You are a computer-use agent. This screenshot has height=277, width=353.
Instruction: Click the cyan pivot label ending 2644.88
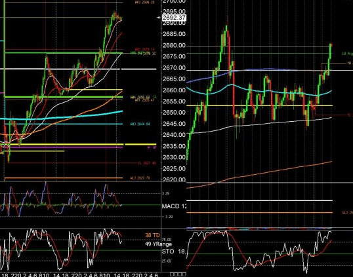click(140, 124)
